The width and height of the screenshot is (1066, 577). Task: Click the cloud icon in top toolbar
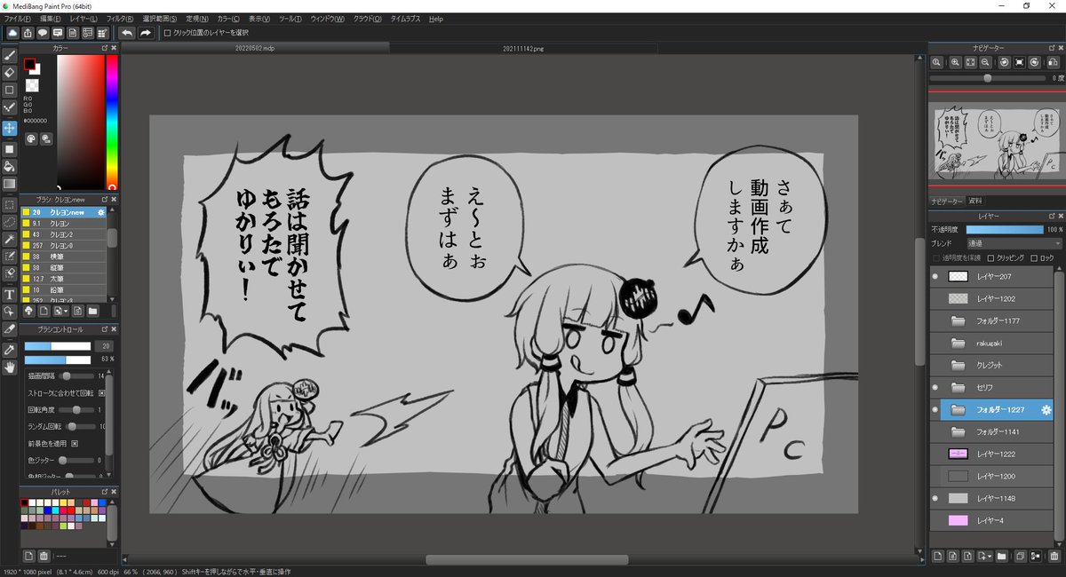12,33
